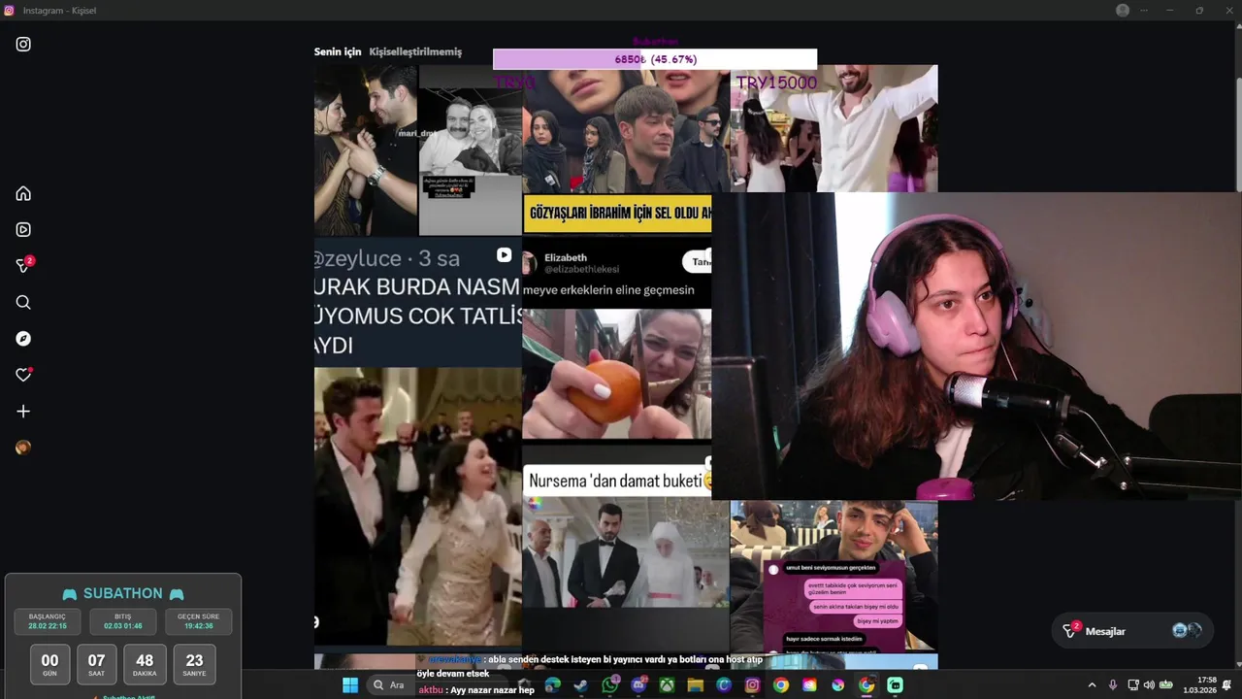1242x699 pixels.
Task: Click the microphone tray icon
Action: (1113, 685)
